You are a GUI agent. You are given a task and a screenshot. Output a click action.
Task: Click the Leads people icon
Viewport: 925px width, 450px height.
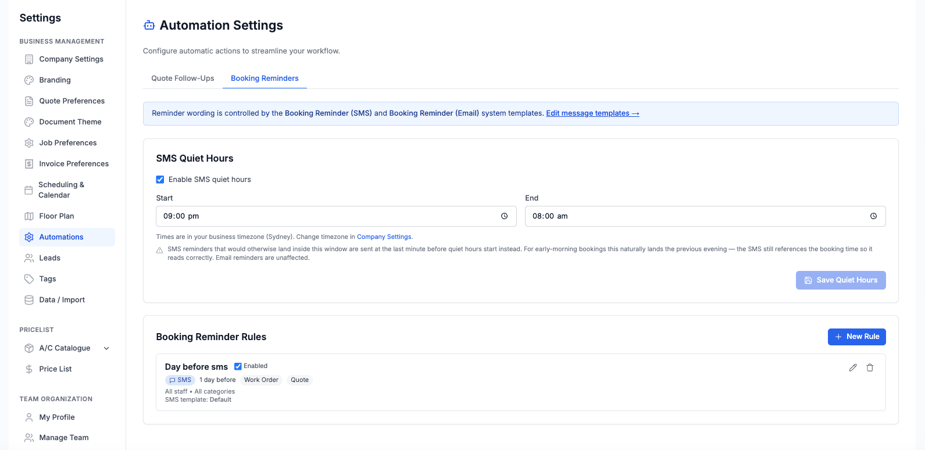point(29,258)
